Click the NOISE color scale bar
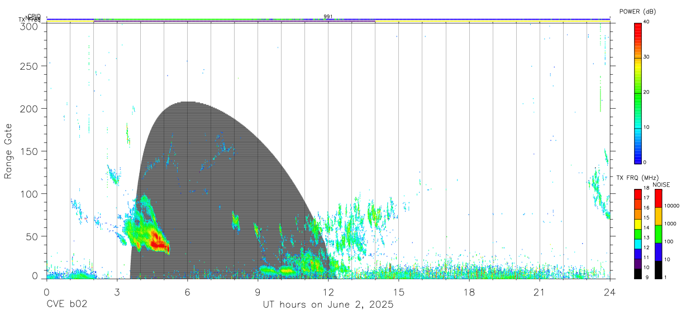 coord(658,234)
